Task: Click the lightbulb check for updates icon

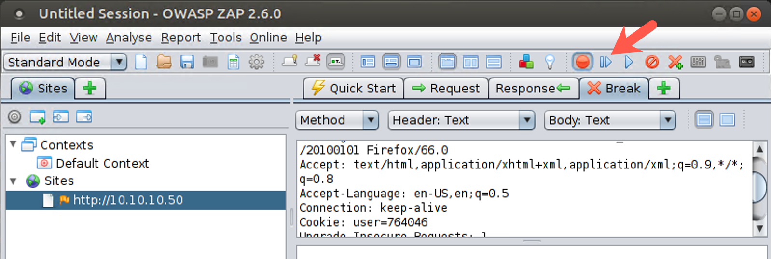Action: pos(550,62)
